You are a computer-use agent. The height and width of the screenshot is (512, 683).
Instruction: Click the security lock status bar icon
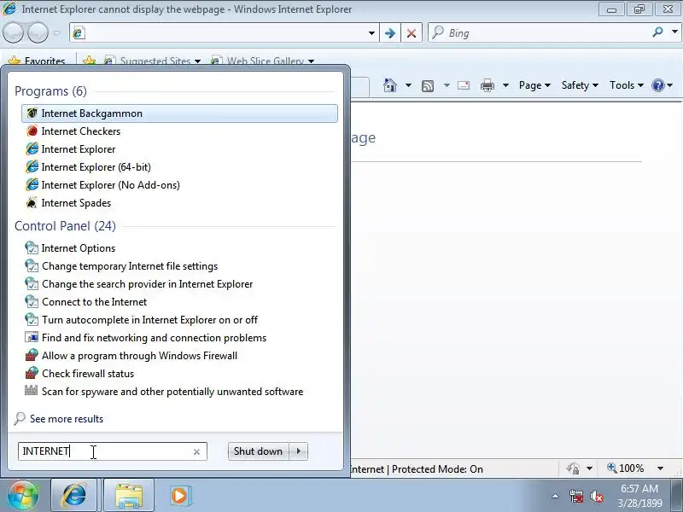pyautogui.click(x=573, y=468)
